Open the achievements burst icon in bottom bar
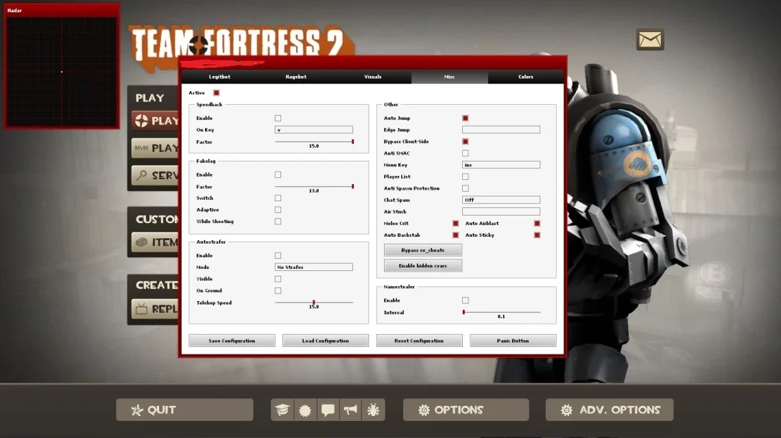 coord(305,410)
